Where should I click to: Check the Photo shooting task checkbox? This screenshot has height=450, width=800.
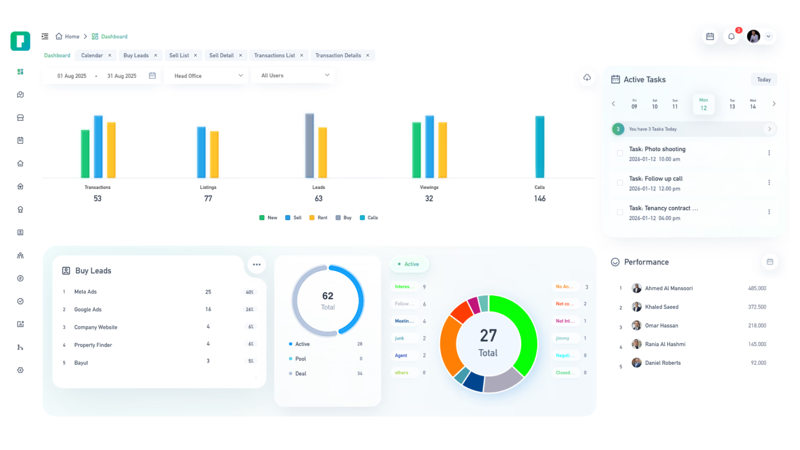coord(620,153)
